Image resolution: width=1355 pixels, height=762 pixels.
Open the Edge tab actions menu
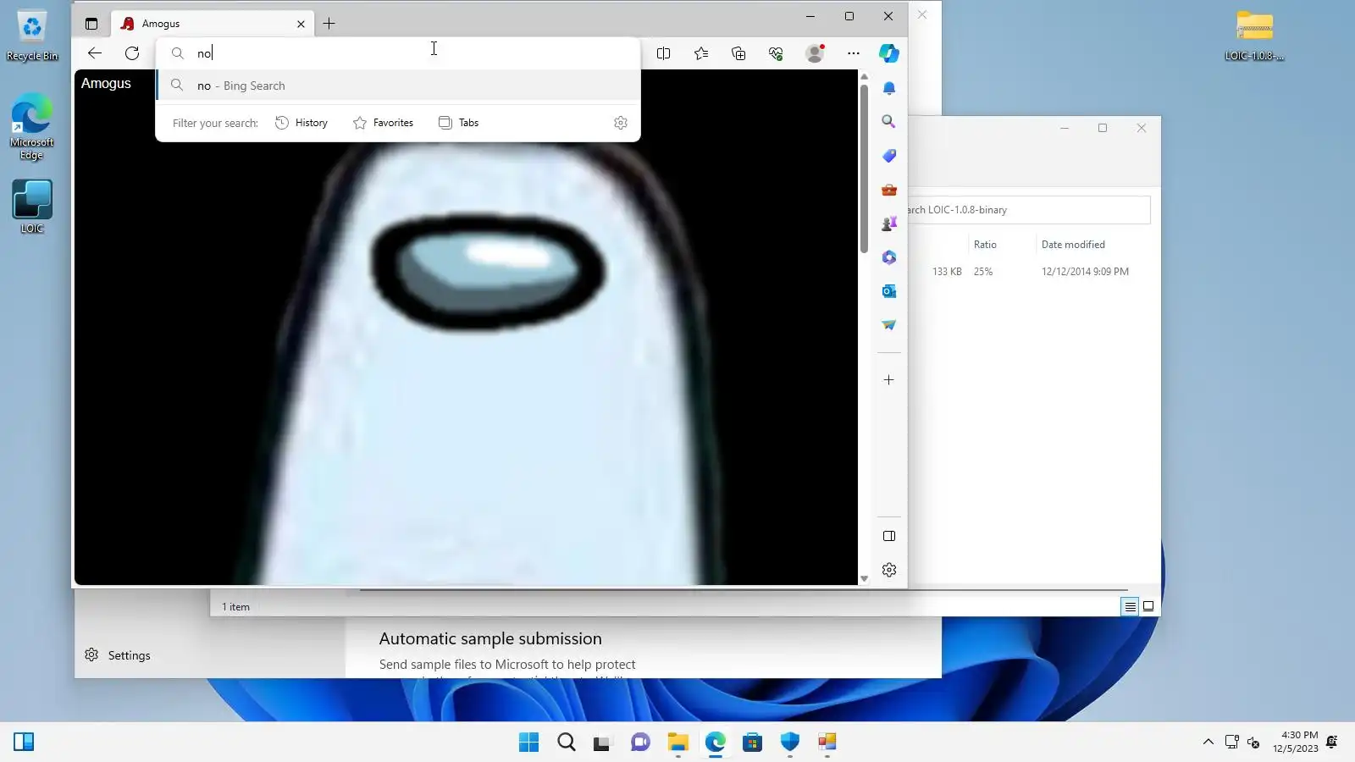point(91,24)
